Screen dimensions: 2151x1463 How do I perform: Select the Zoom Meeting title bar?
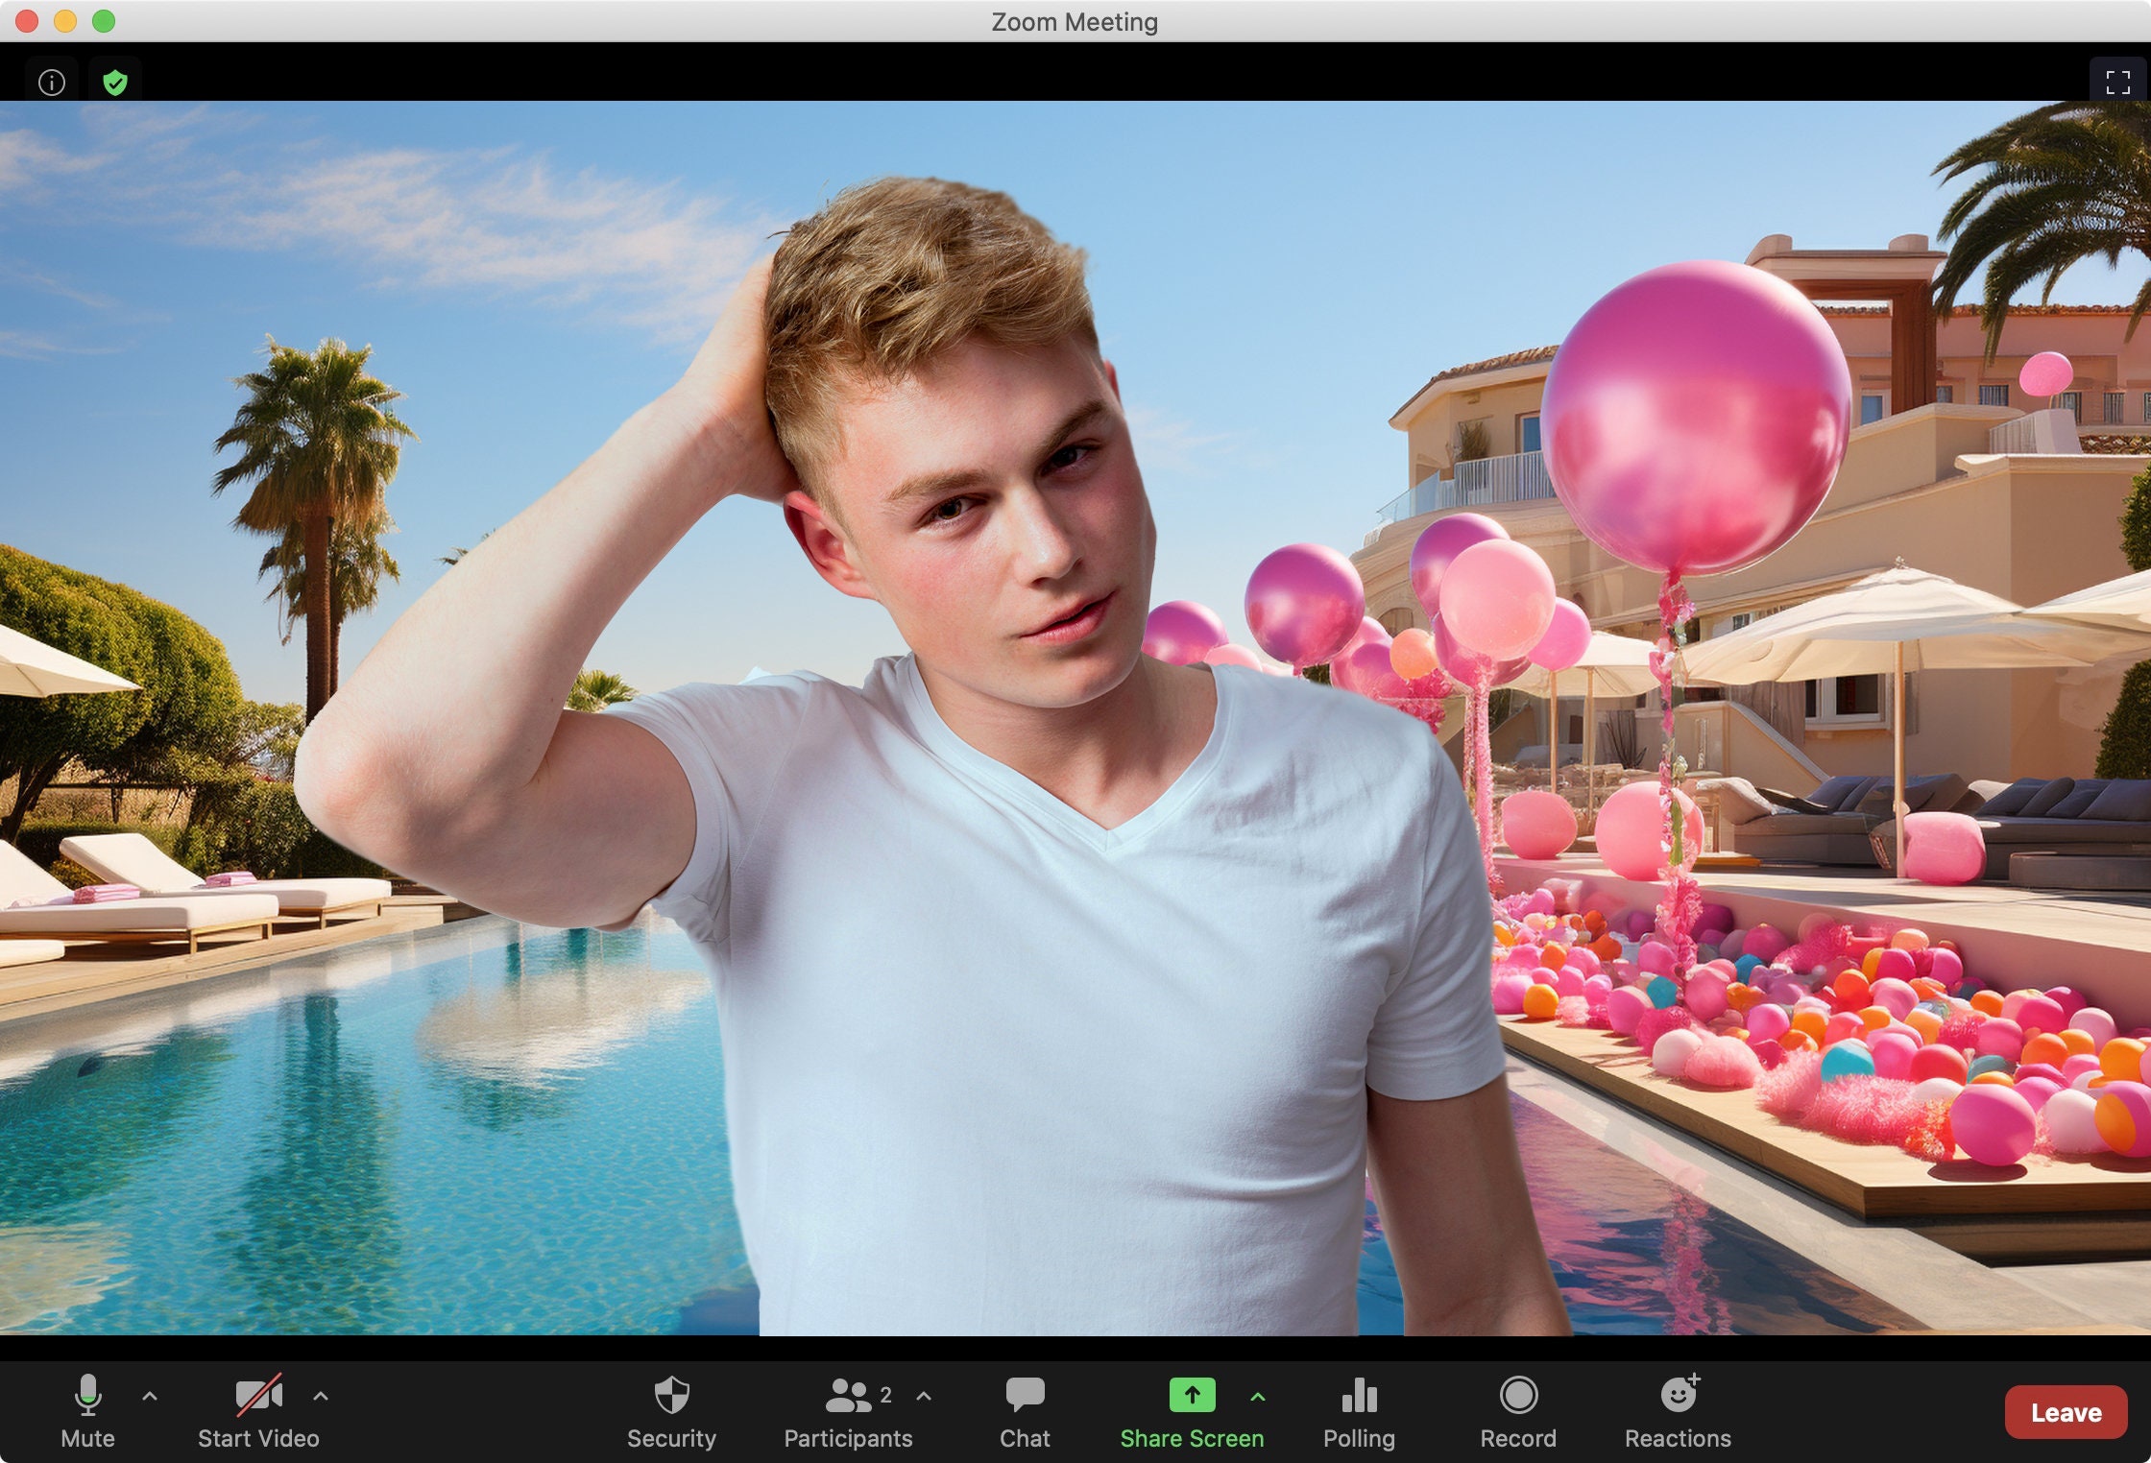1075,21
